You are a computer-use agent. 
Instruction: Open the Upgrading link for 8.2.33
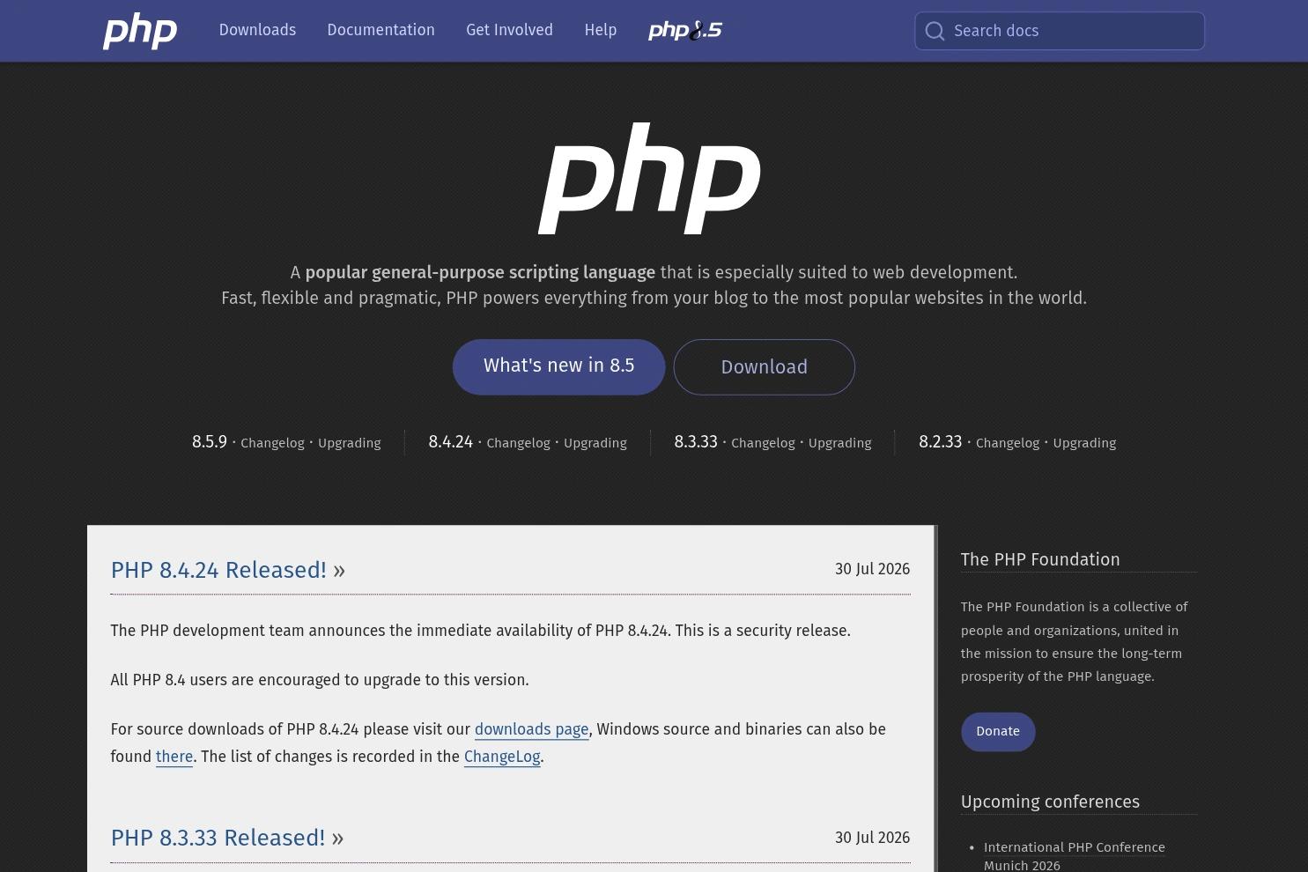(x=1083, y=443)
